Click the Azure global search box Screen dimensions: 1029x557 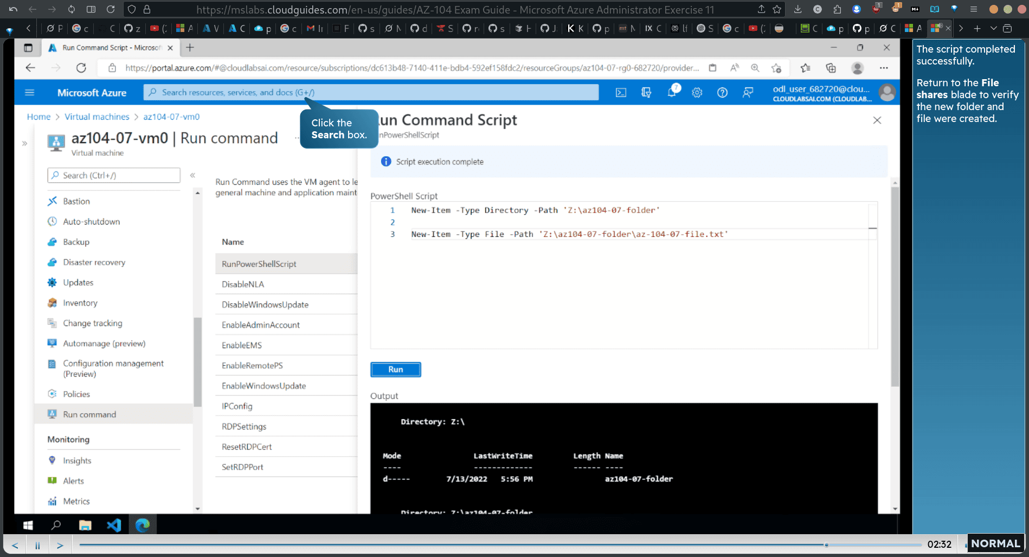[x=371, y=92]
